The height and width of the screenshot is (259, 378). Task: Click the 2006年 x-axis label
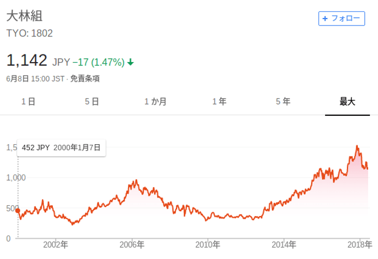coord(132,244)
